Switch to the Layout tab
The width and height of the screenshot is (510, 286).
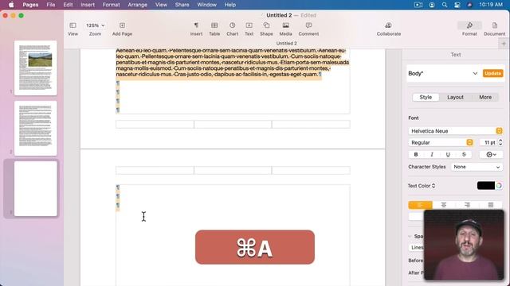pyautogui.click(x=455, y=97)
